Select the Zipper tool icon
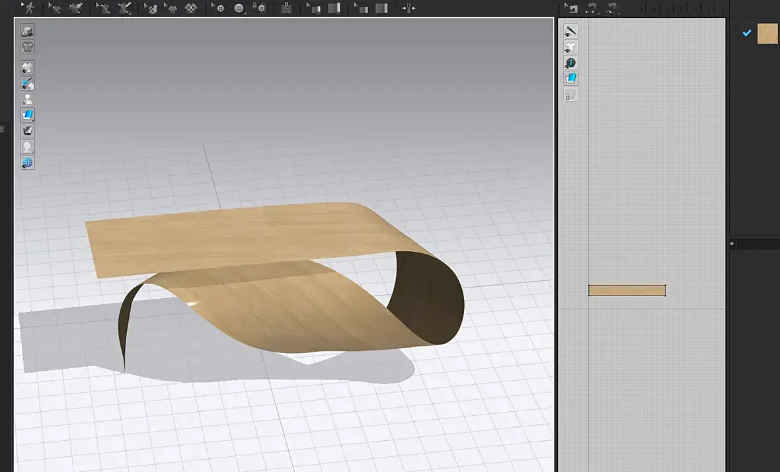This screenshot has width=780, height=472. tap(286, 8)
